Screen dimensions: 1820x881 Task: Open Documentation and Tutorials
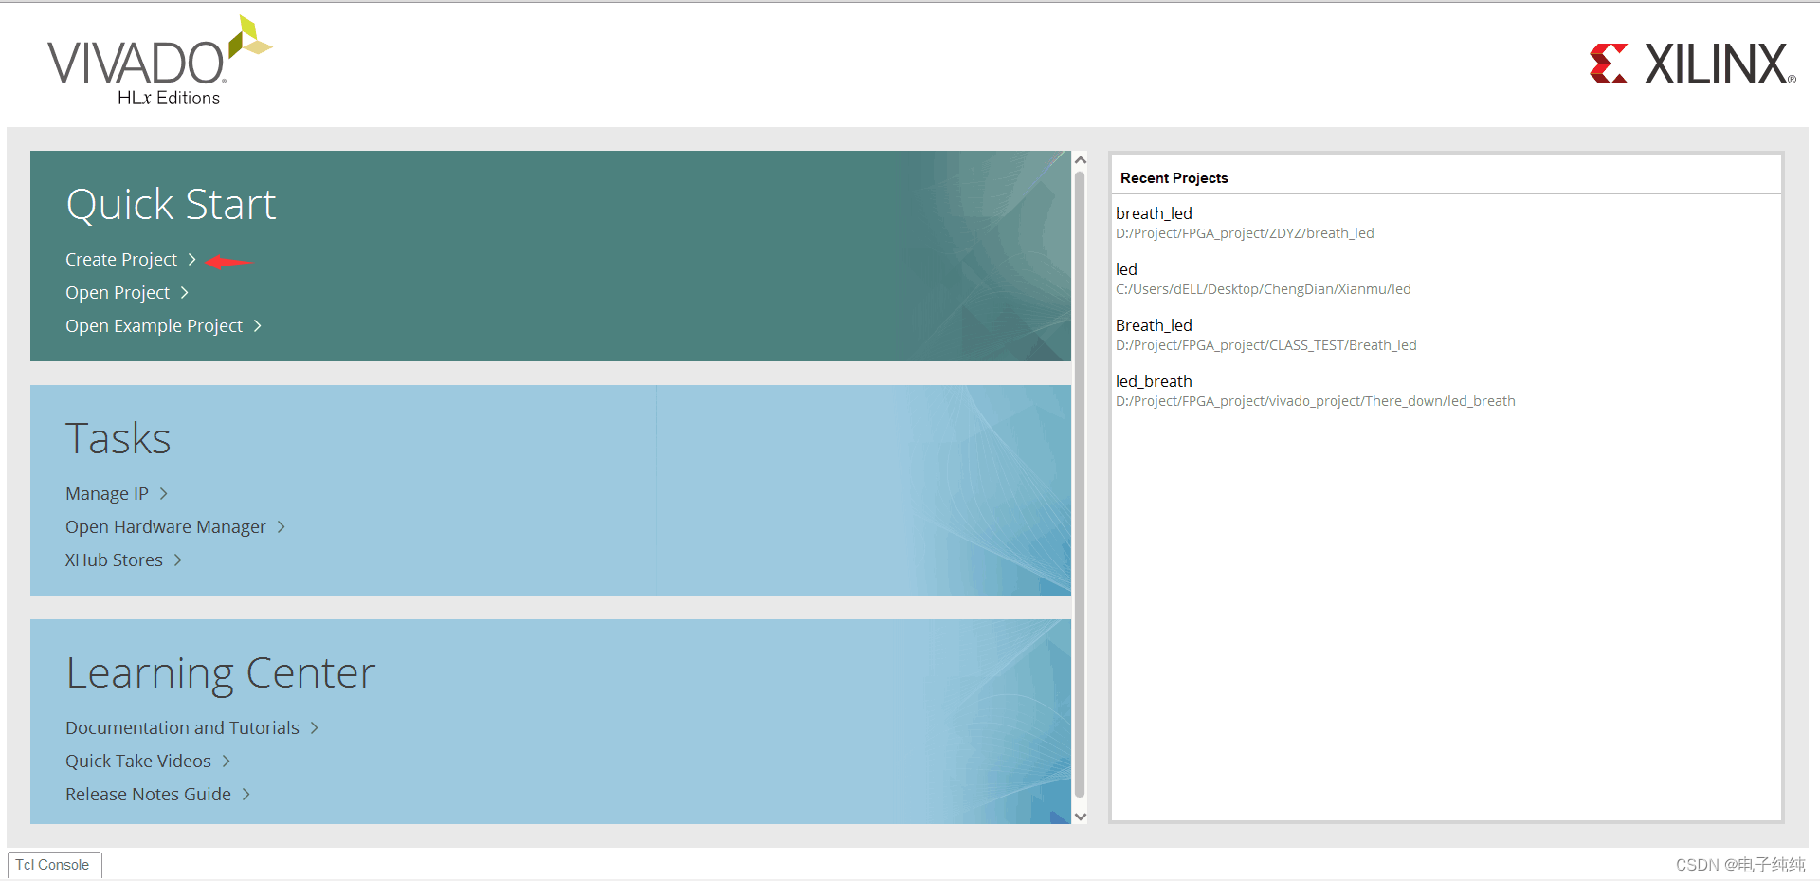pyautogui.click(x=182, y=728)
